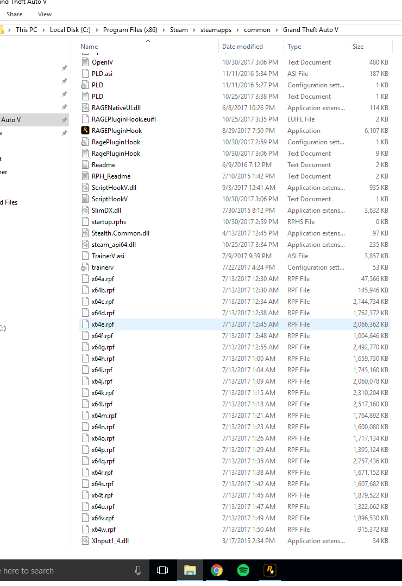Select the PLD text document file
This screenshot has width=402, height=586.
tap(235, 97)
